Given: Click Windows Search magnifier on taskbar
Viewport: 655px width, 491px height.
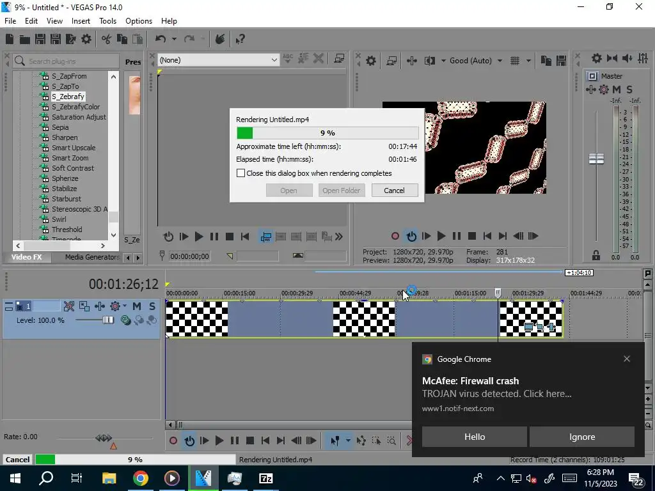Looking at the screenshot, I should (46, 478).
